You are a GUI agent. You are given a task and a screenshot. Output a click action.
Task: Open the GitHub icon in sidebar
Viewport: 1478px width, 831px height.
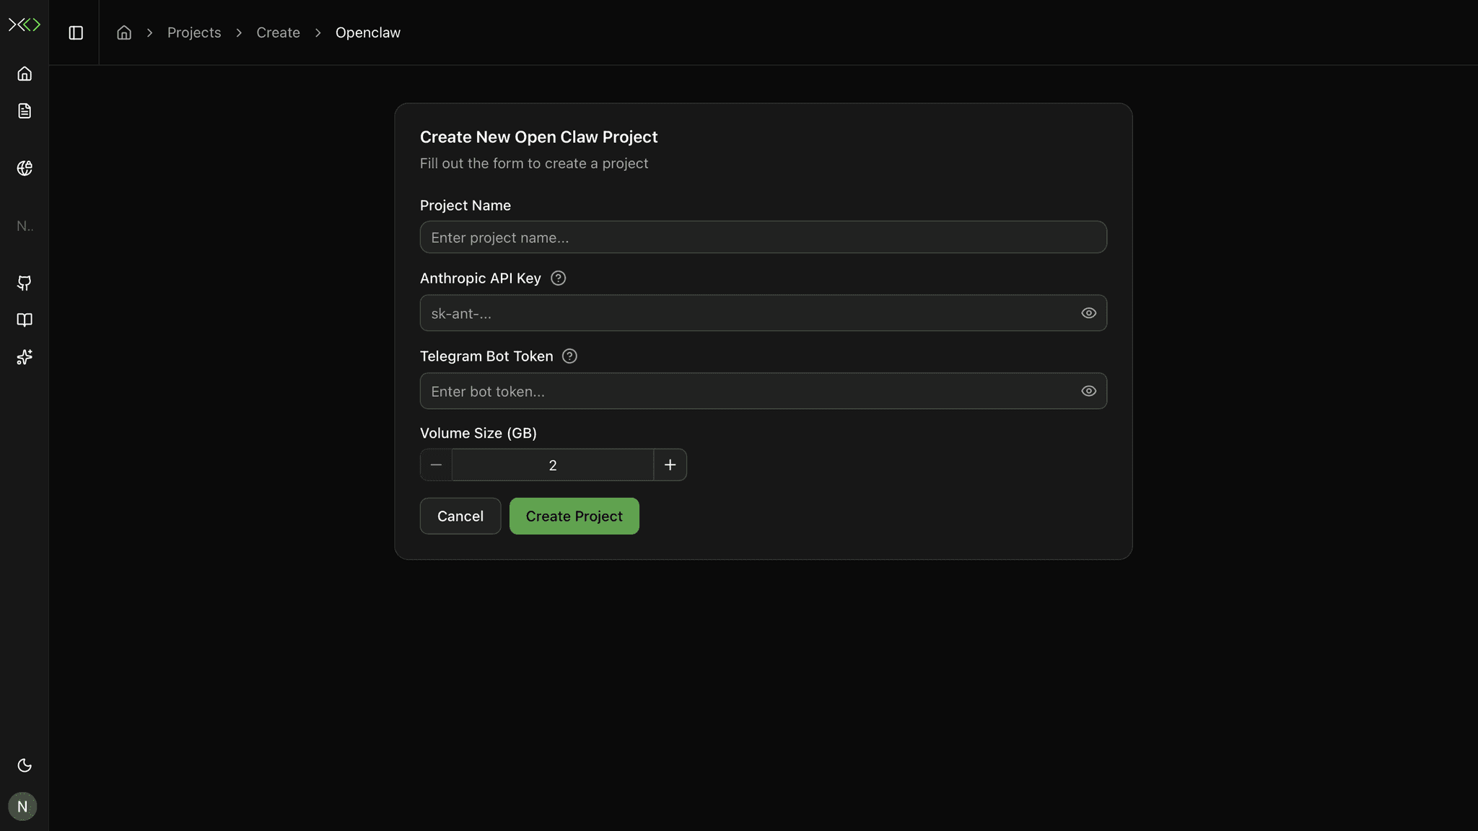tap(24, 283)
